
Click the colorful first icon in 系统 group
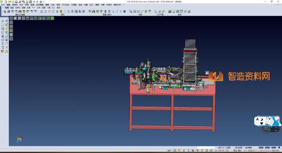click(x=170, y=12)
